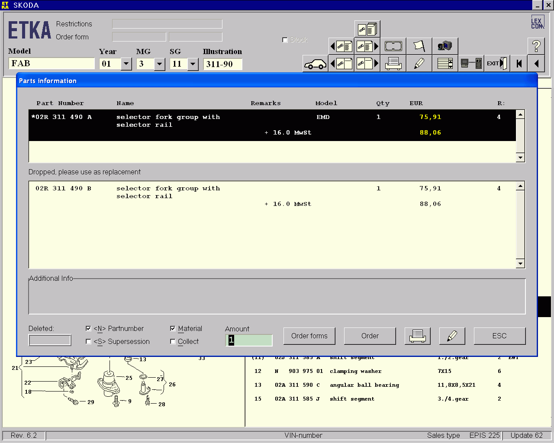Click the Deleted input field

[50, 340]
